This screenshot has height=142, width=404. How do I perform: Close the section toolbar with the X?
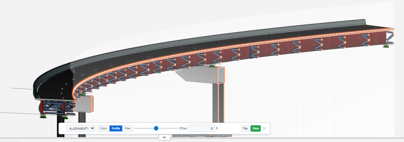pyautogui.click(x=264, y=128)
